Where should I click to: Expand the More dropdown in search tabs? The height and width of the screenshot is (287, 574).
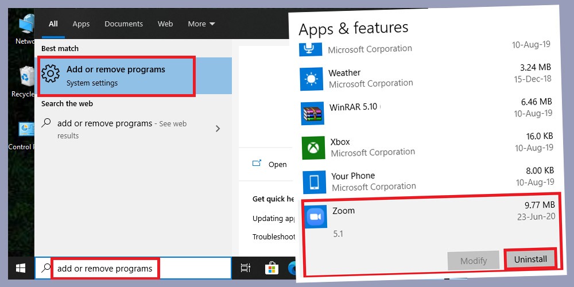click(x=201, y=24)
